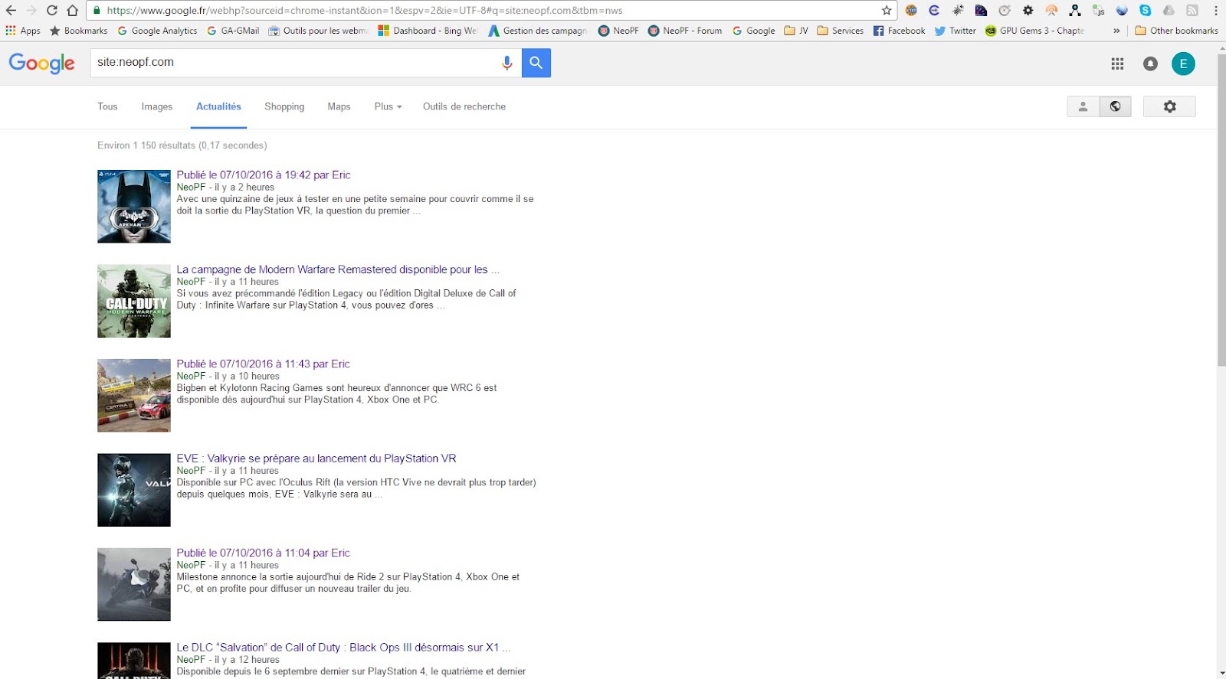Open the Apps shortcut in bookmarks bar
This screenshot has width=1226, height=679.
tap(23, 31)
